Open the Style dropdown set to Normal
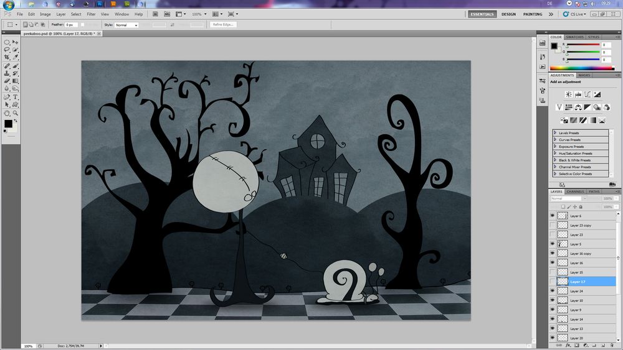This screenshot has height=350, width=623. (126, 25)
